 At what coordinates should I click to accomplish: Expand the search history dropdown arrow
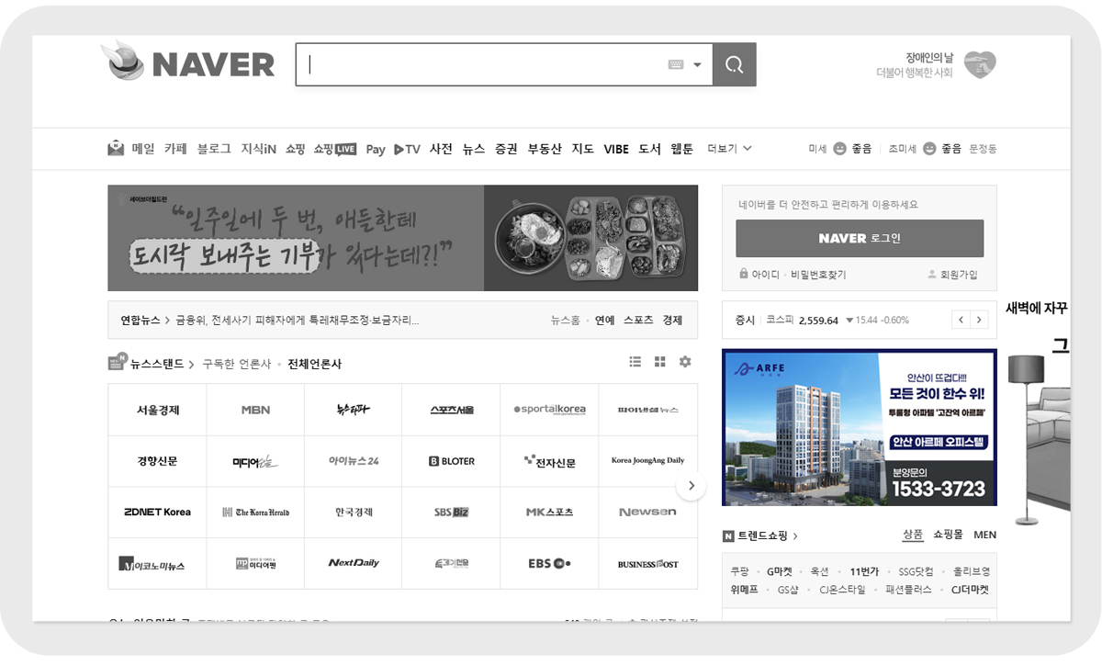click(697, 65)
